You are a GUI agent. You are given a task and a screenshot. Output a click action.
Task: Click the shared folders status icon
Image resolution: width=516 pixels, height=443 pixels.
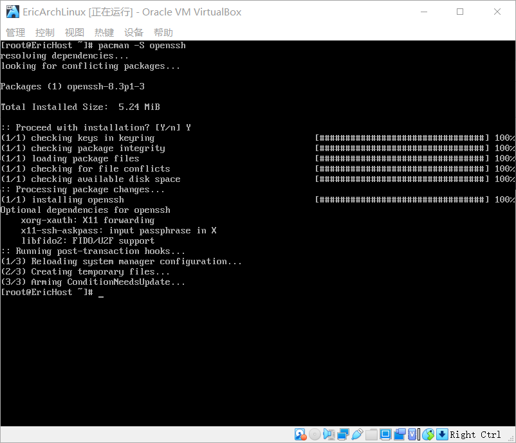371,434
